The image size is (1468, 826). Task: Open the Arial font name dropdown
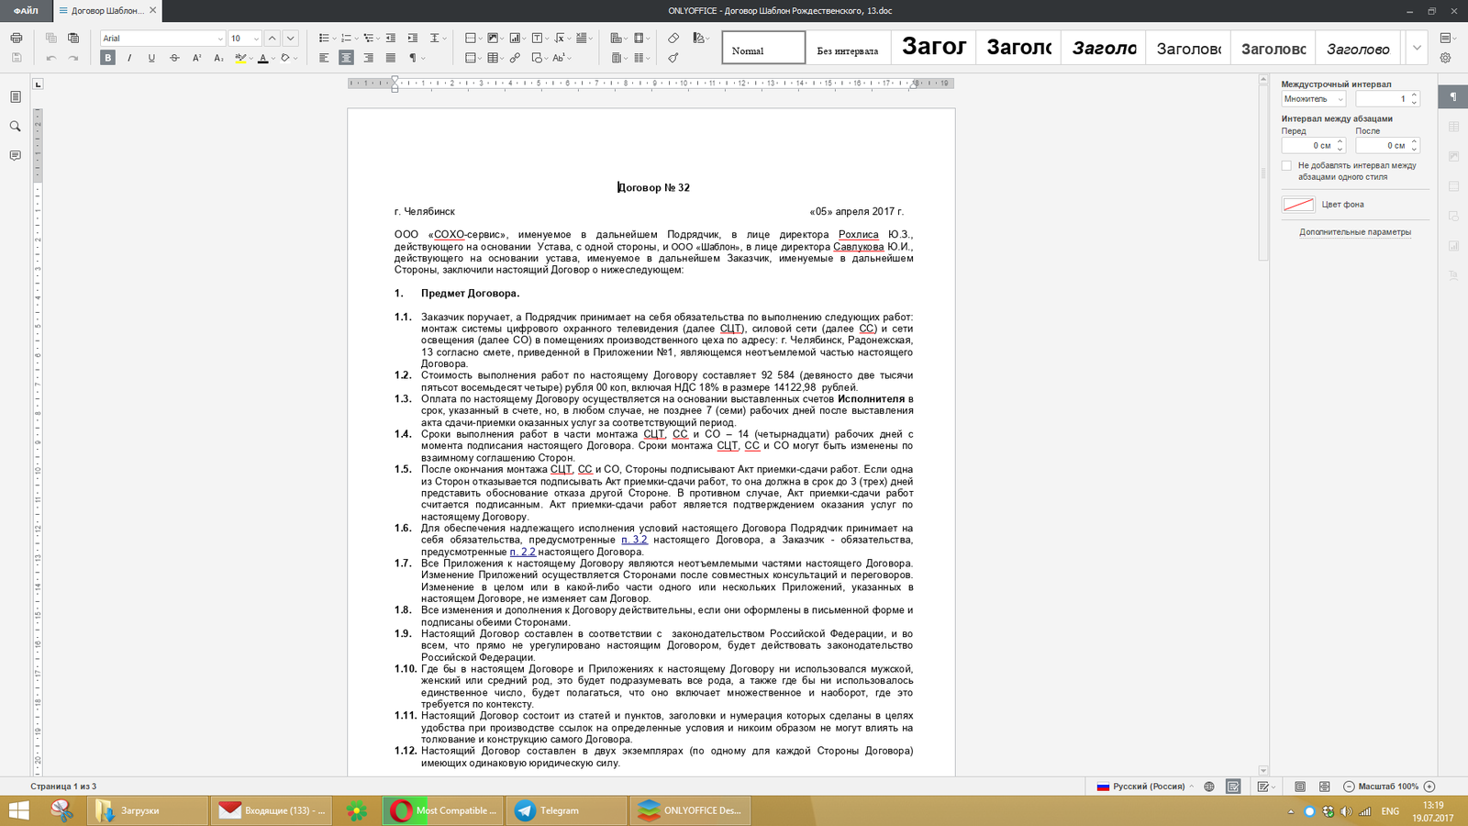pyautogui.click(x=220, y=39)
